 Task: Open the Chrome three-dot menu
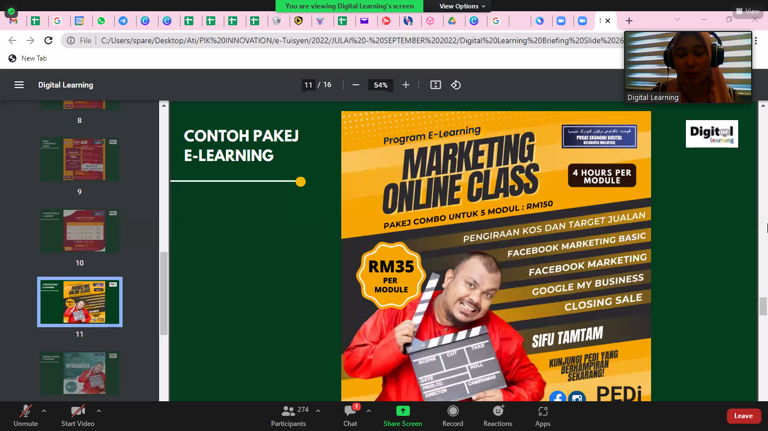click(755, 40)
